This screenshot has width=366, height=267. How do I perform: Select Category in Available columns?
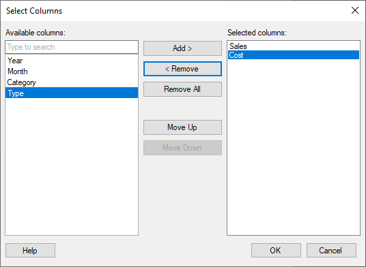(x=72, y=82)
